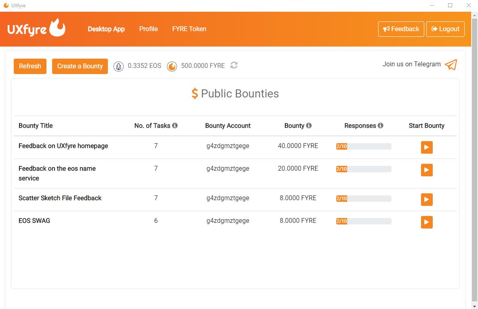
Task: Start the EOS SWAG bounty
Action: (427, 222)
